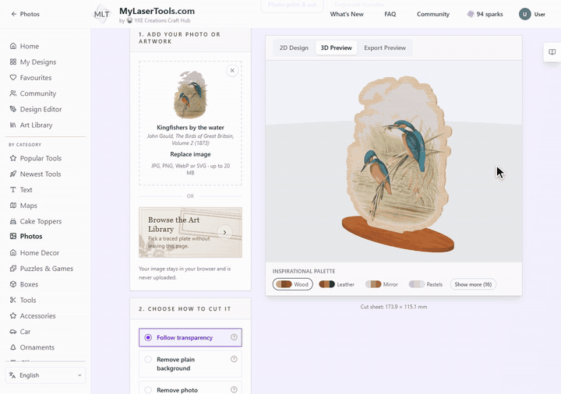Open Community in the top navigation
Viewport: 561px width, 394px height.
click(x=433, y=14)
